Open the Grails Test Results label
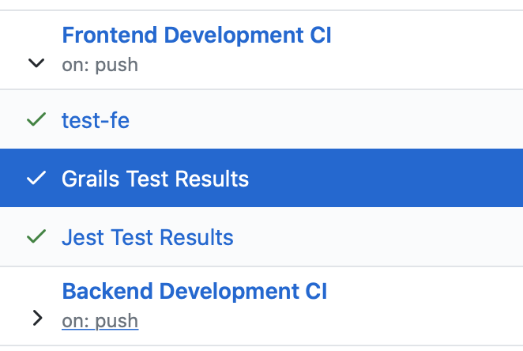Screen dimensions: 523x351 pyautogui.click(x=155, y=179)
